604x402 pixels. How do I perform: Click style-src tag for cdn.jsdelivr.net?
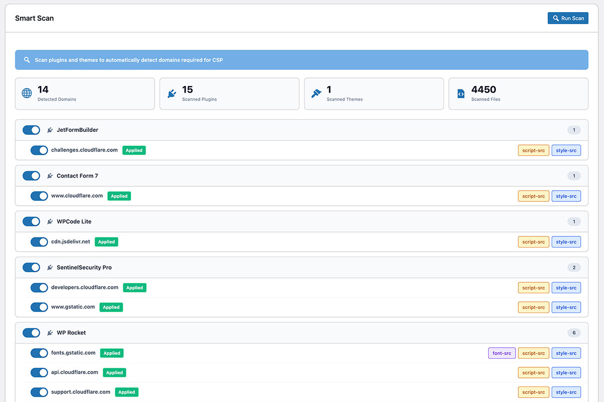coord(566,242)
